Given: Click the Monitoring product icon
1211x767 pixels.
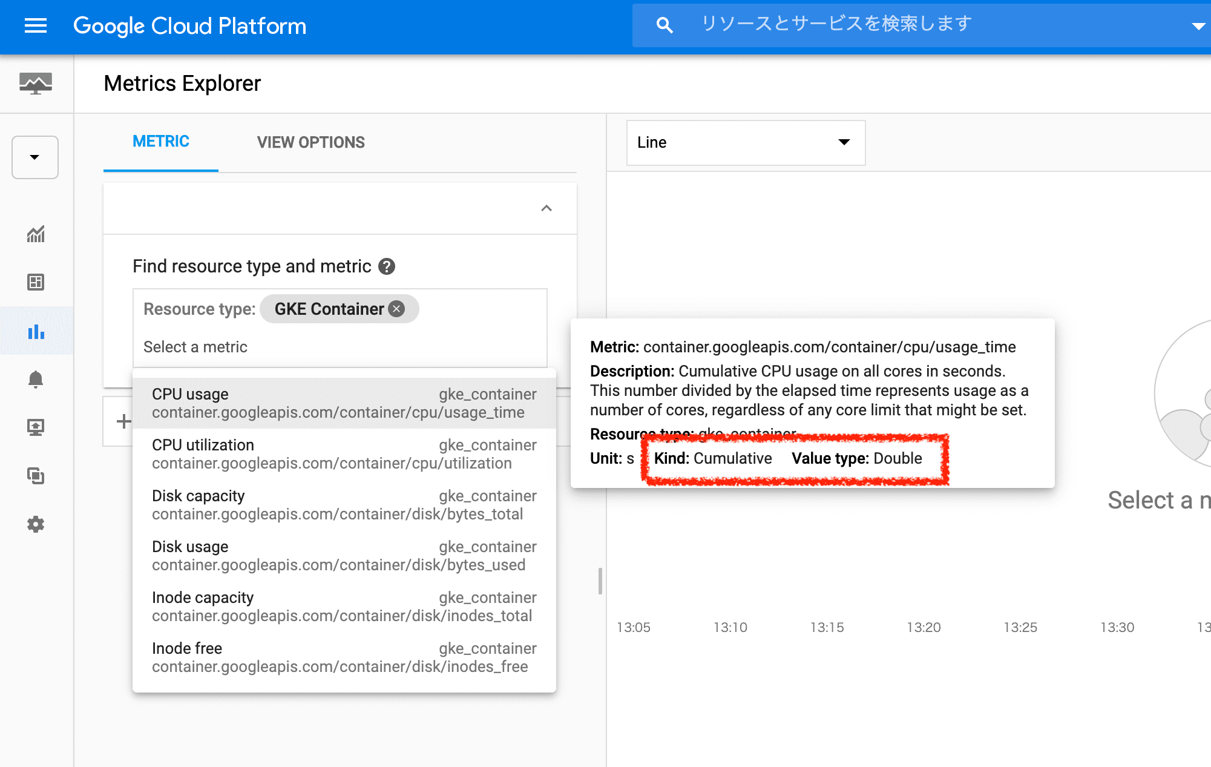Looking at the screenshot, I should [36, 84].
